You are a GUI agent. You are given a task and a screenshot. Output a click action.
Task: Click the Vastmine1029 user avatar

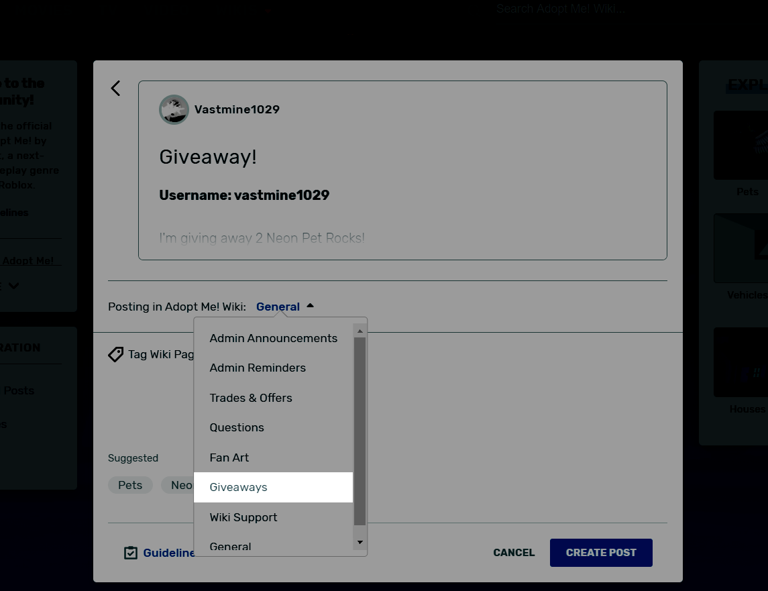click(x=174, y=109)
